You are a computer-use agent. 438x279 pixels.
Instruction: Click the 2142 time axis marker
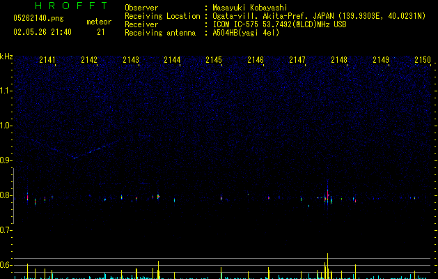[89, 60]
